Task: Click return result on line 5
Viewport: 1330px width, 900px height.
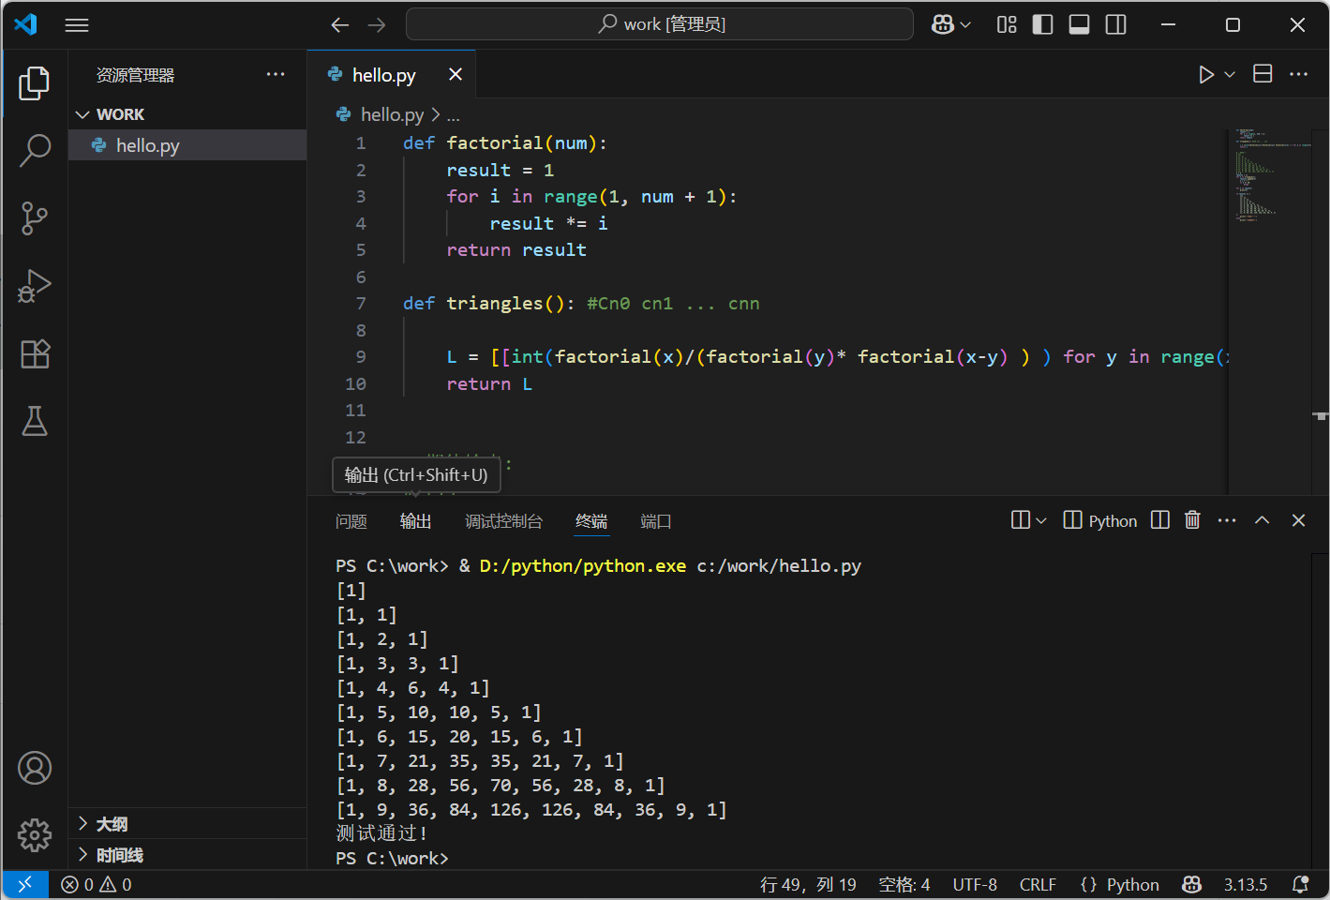Action: point(516,250)
